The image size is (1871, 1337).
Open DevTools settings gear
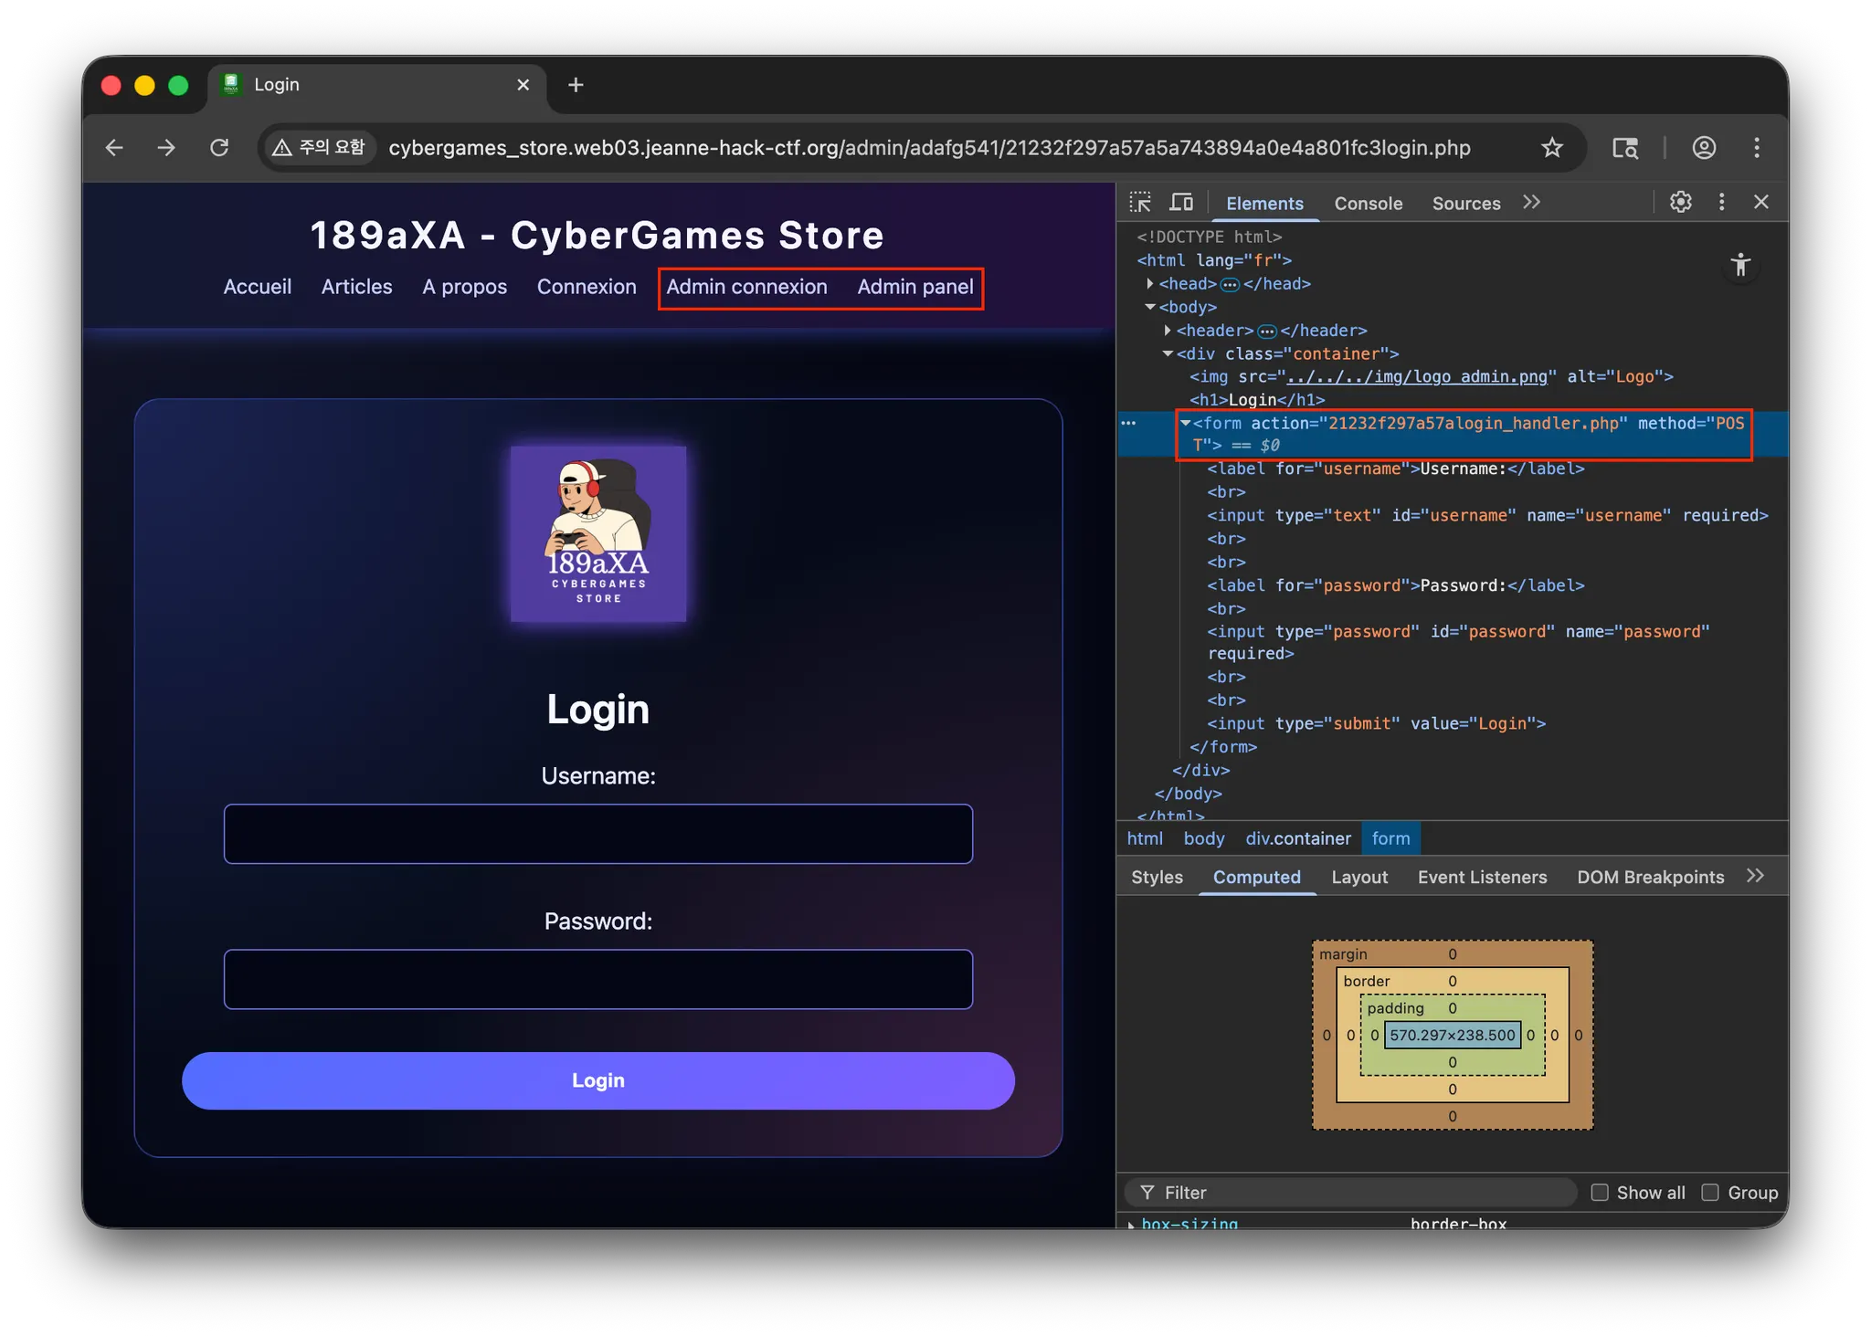[x=1680, y=202]
